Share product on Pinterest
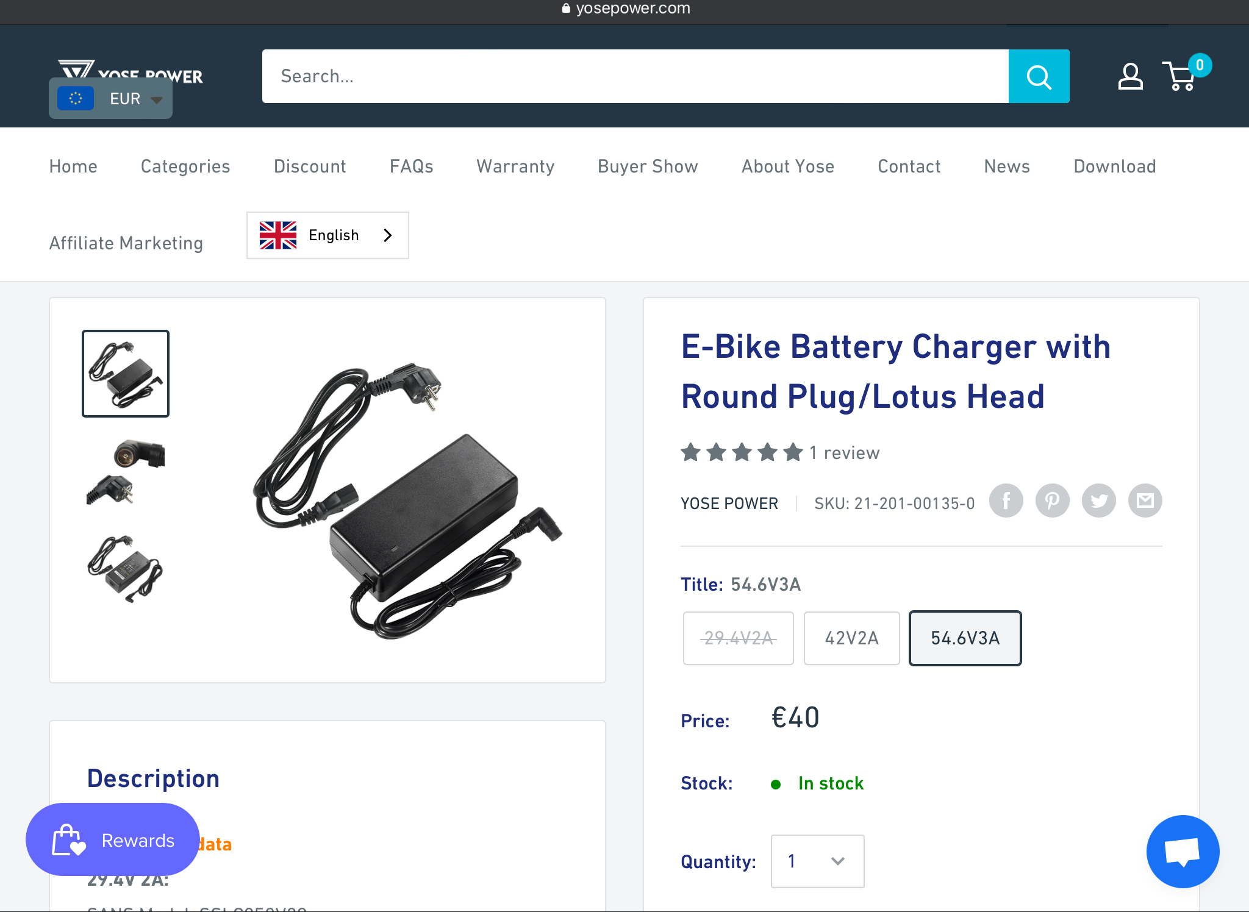1249x912 pixels. coord(1052,501)
